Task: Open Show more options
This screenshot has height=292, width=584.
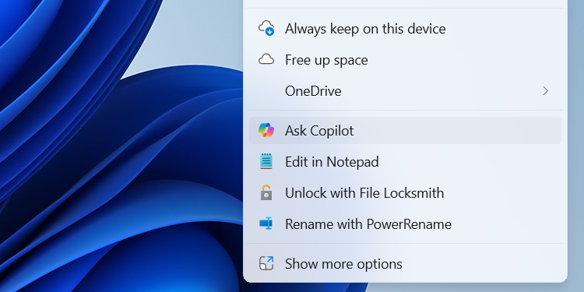Action: 405,264
